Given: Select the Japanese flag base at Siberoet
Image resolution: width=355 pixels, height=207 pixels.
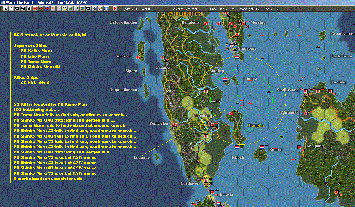Looking at the screenshot, I should tap(138, 57).
